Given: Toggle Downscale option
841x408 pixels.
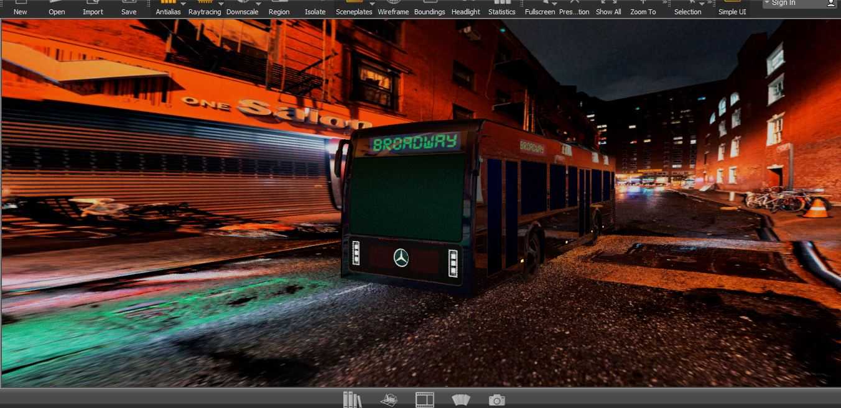Looking at the screenshot, I should [x=242, y=8].
